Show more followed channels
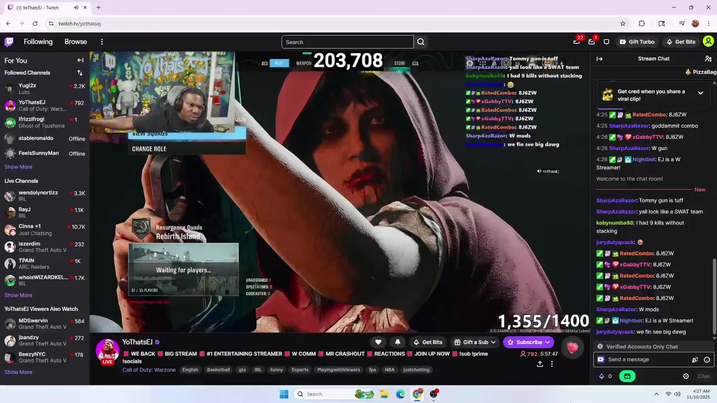Screen dimensions: 717x403 coord(18,167)
